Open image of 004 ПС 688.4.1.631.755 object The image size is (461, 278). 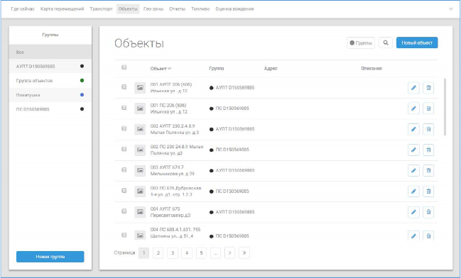pyautogui.click(x=140, y=235)
